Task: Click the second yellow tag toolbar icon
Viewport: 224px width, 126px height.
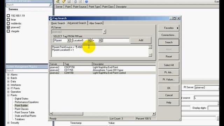Action: (64, 1)
